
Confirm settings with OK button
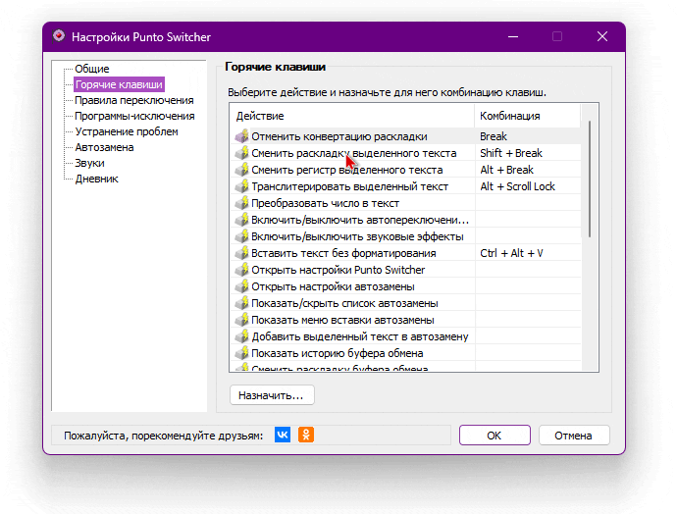pos(495,435)
